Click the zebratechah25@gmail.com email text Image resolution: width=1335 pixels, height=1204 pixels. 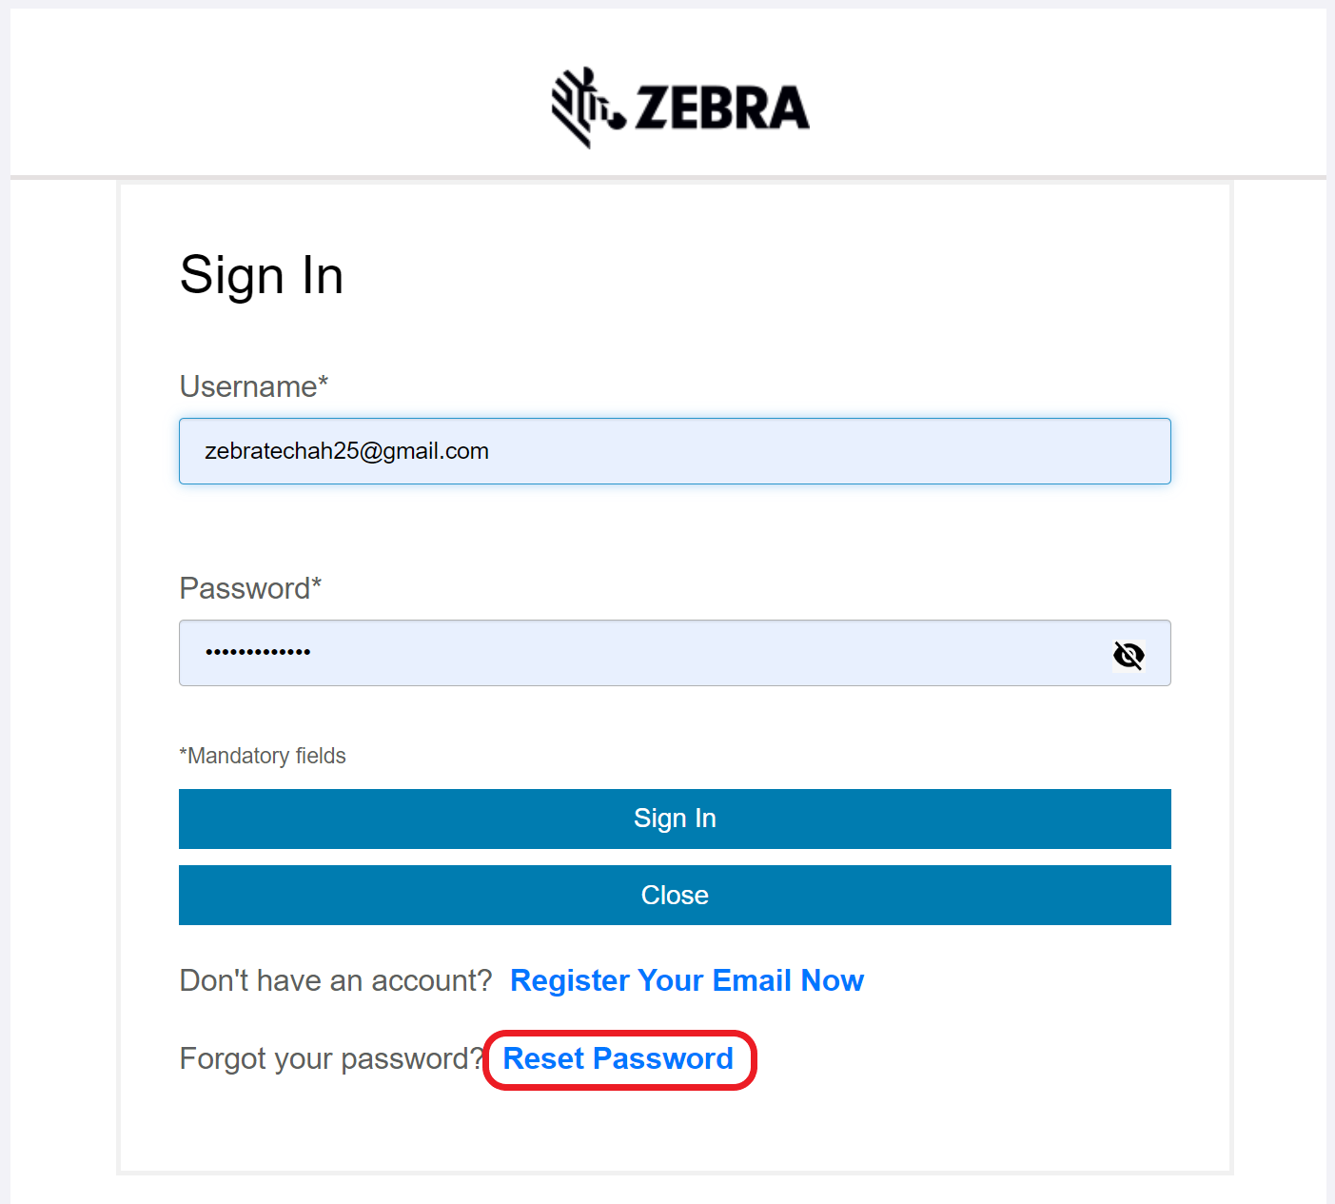(346, 451)
